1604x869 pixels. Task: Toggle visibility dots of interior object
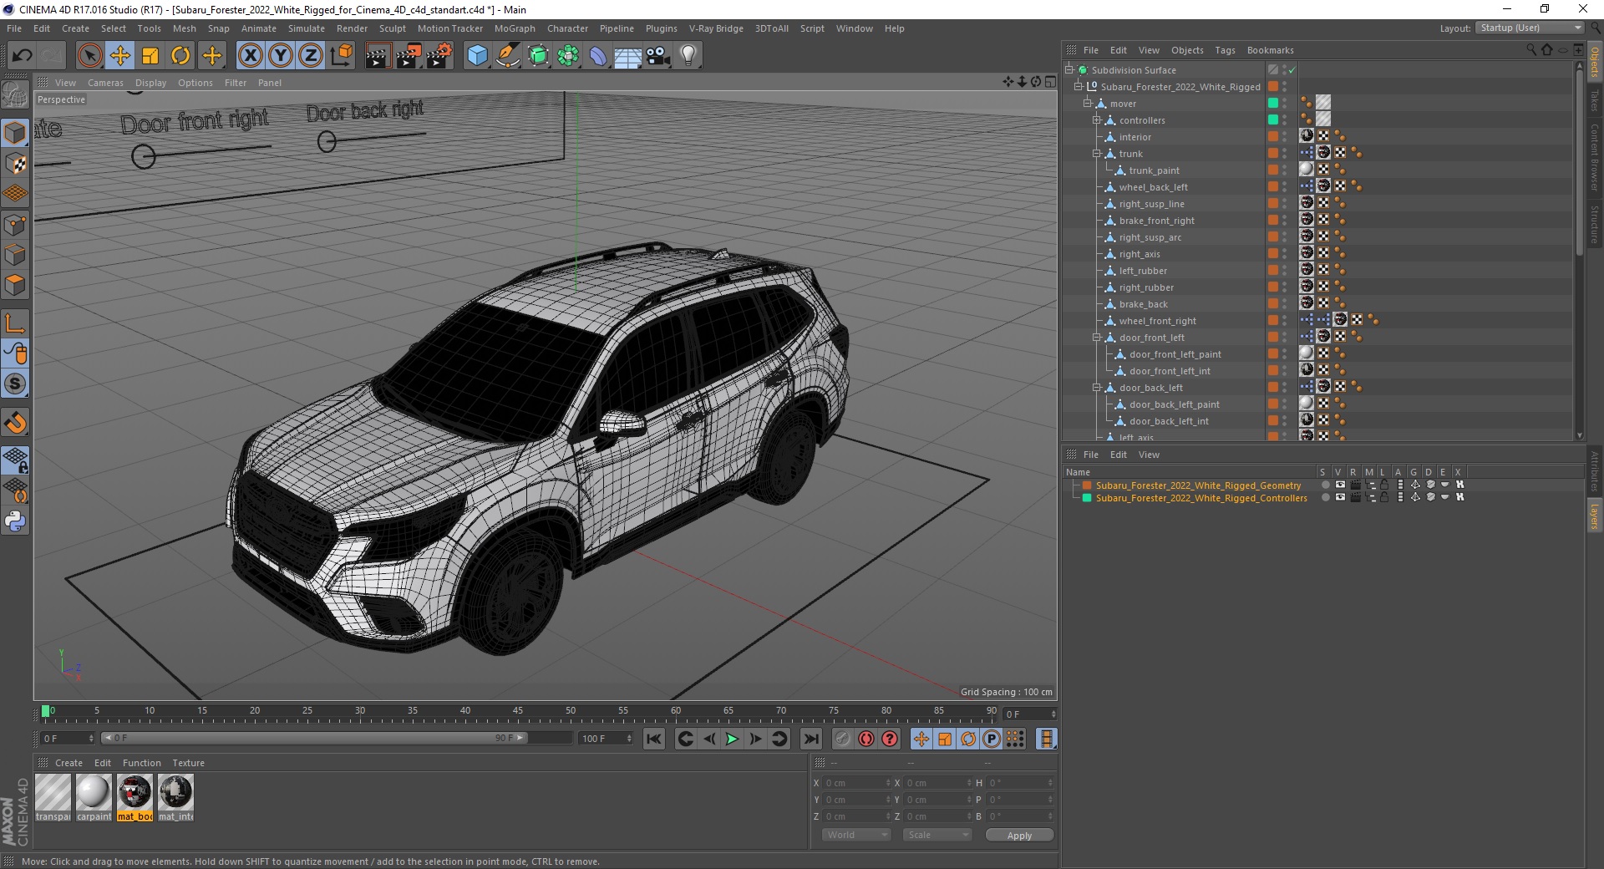[x=1285, y=137]
